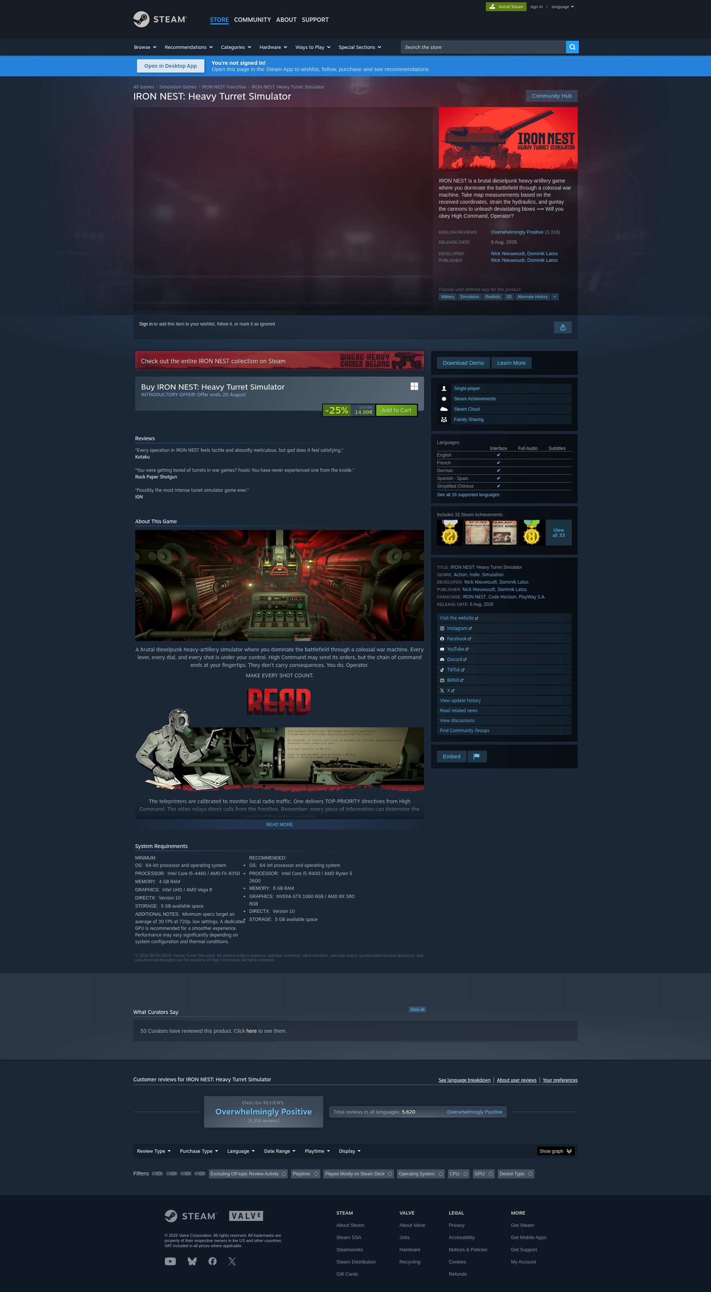Open the language dropdown in top bar

(563, 7)
